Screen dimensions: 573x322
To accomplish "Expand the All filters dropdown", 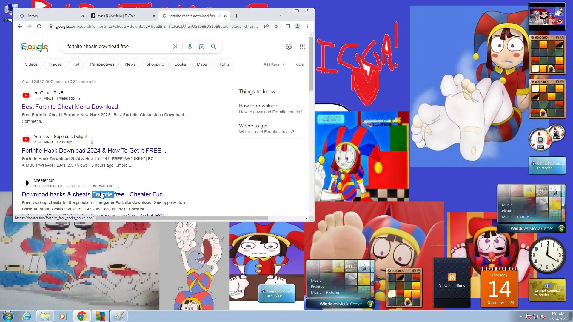I will tap(274, 64).
